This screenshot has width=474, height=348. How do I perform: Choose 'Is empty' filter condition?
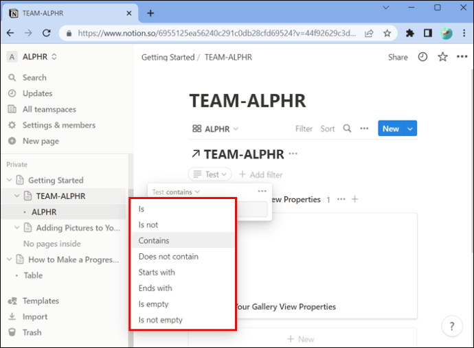pyautogui.click(x=183, y=304)
